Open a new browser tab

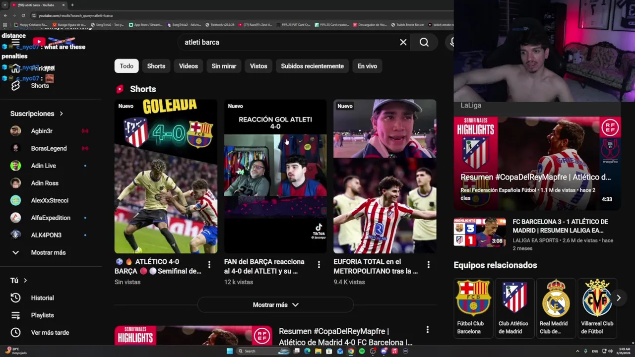(72, 5)
